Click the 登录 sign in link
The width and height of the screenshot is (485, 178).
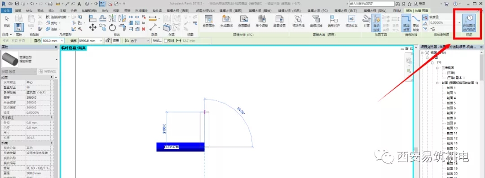pyautogui.click(x=422, y=4)
